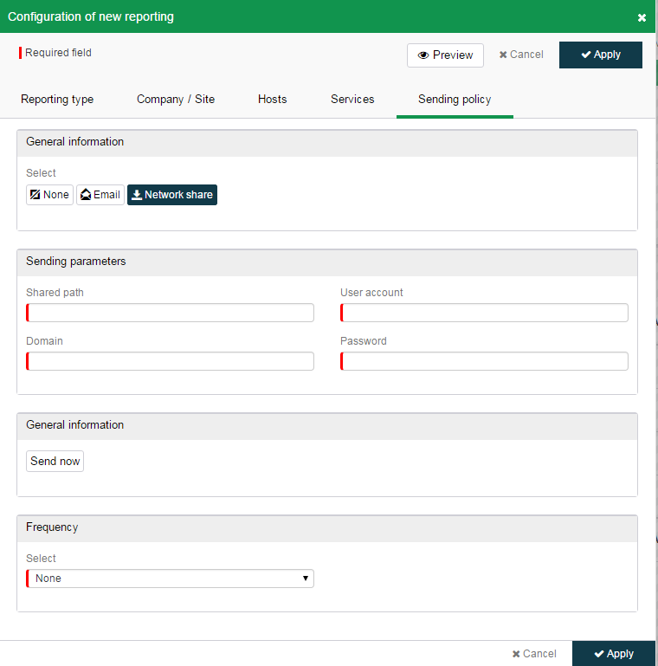This screenshot has width=658, height=666.
Task: Focus the Shared path input field
Action: pyautogui.click(x=170, y=313)
